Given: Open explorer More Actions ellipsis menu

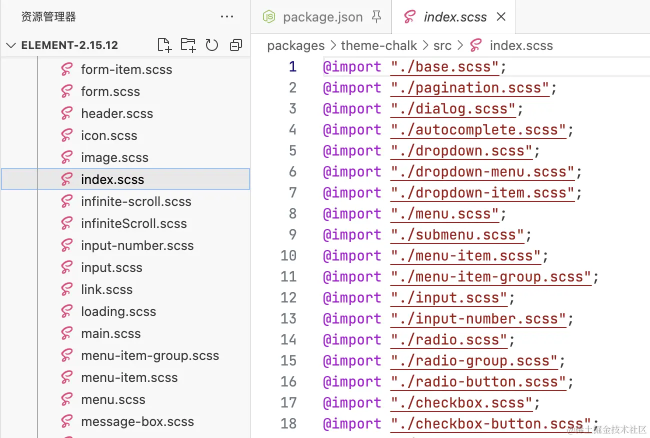Looking at the screenshot, I should tap(227, 17).
